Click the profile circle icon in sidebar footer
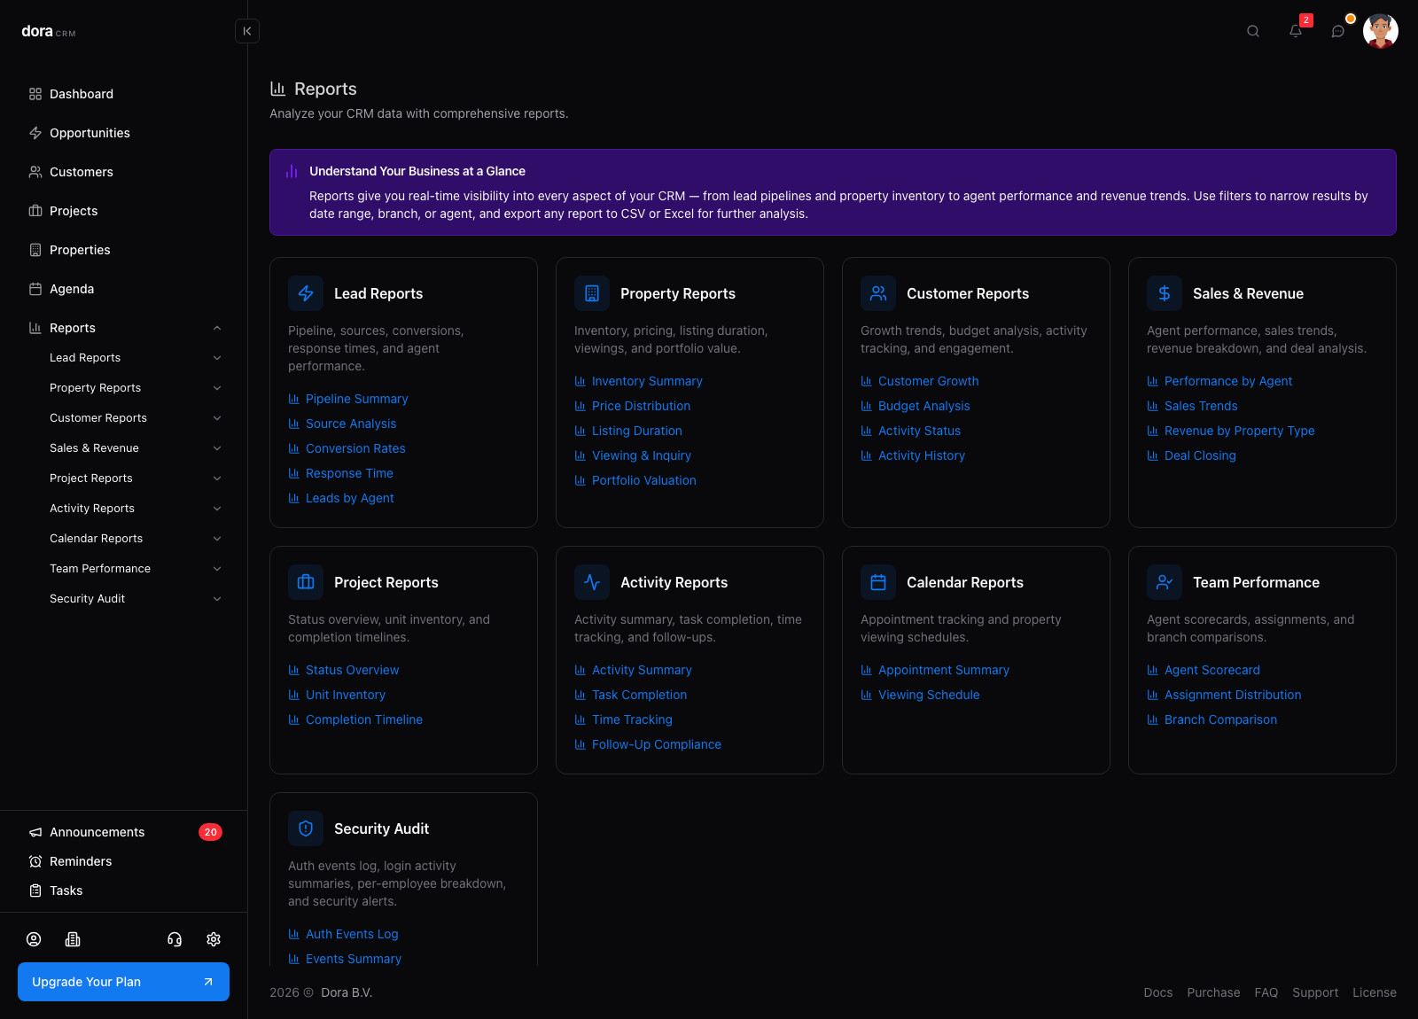 click(x=34, y=939)
